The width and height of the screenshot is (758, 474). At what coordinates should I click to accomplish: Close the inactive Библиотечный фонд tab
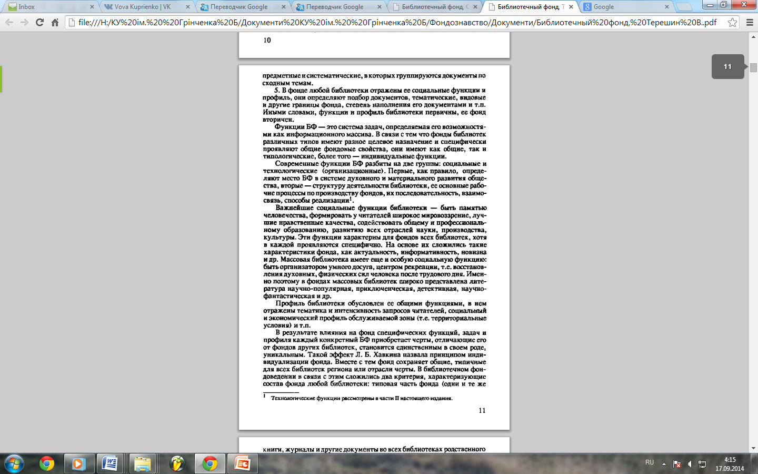pos(475,7)
